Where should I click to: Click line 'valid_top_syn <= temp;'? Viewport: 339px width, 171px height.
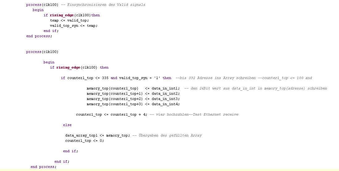(74, 26)
